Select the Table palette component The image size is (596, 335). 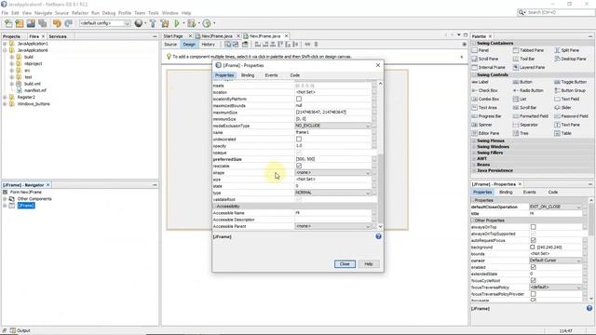pos(562,133)
